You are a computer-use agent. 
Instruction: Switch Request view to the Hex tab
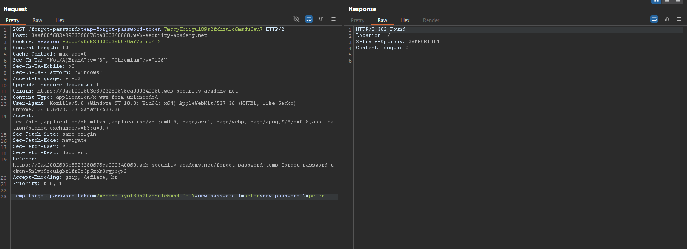(x=60, y=20)
